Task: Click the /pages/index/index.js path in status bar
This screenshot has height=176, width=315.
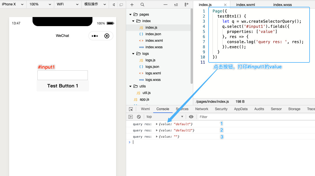Action: pos(212,102)
